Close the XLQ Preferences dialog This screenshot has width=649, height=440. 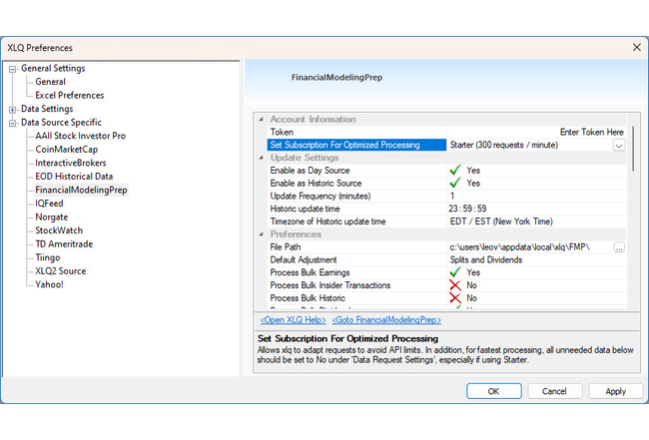point(637,48)
